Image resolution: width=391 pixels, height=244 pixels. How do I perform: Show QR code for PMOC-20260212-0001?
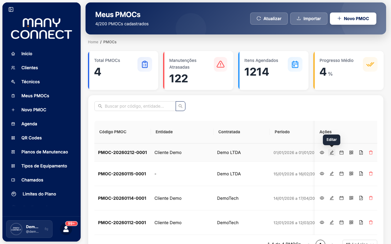click(351, 152)
